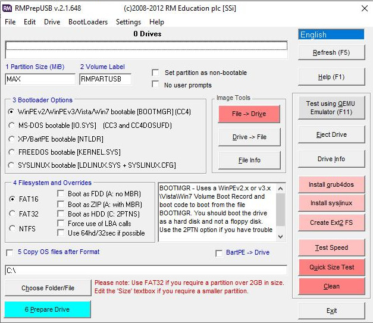Click the RMPrepUSB title bar app icon
The image size is (373, 323).
point(8,8)
